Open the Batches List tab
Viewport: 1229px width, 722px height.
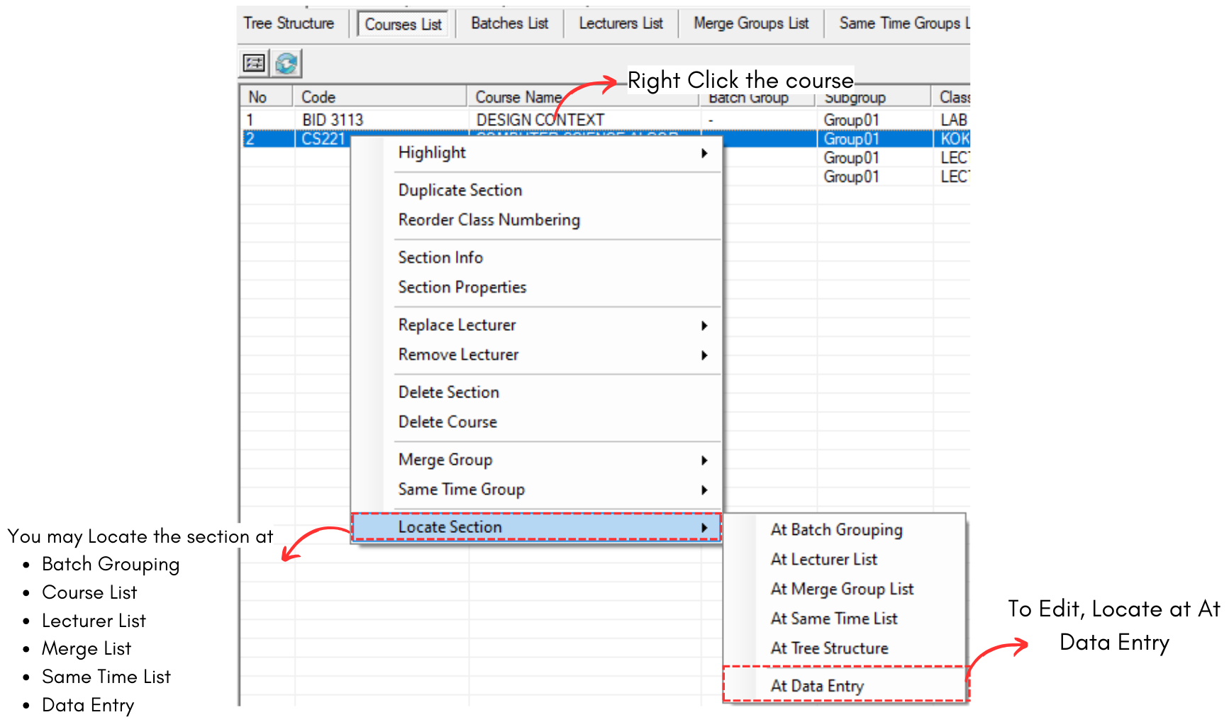click(509, 23)
